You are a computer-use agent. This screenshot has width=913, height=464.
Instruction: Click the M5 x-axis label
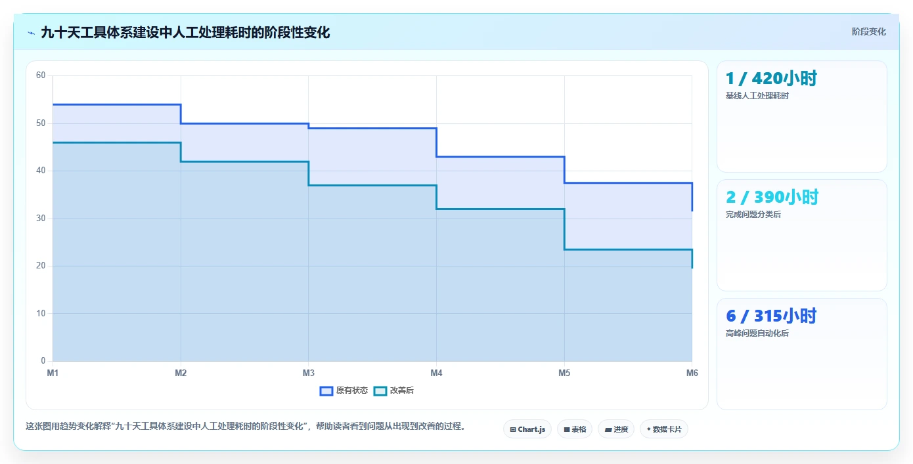(564, 373)
